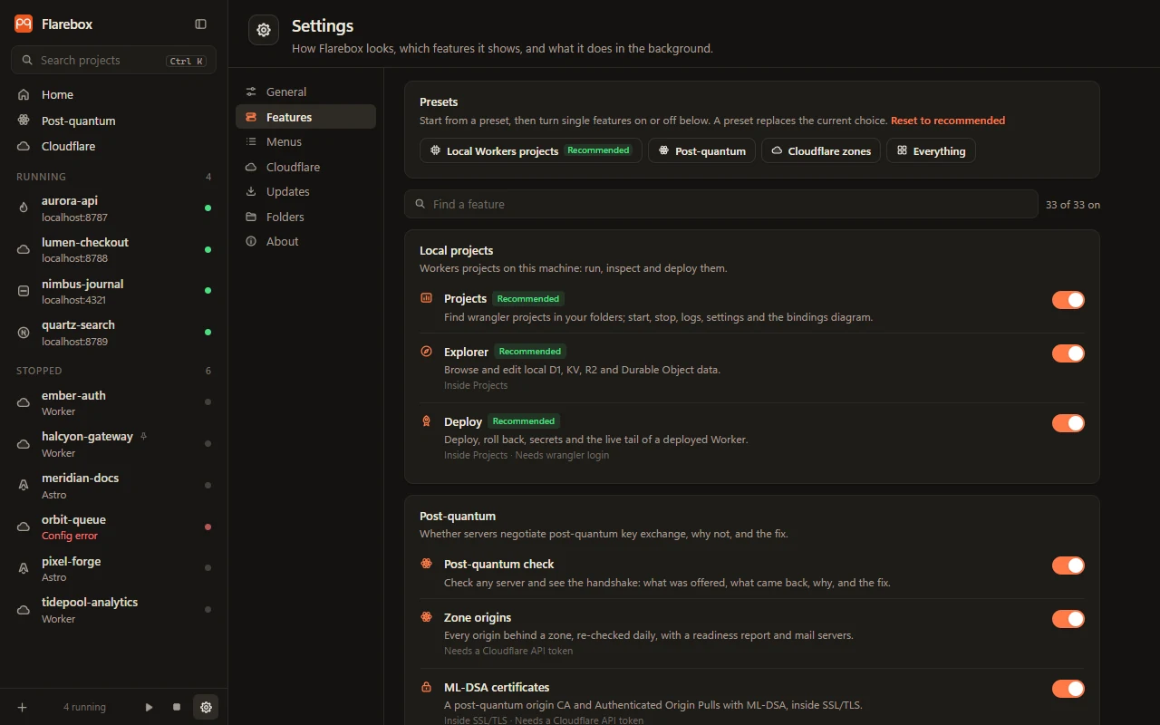The image size is (1160, 725).
Task: Disable the Zone origins toggle
Action: tap(1068, 619)
